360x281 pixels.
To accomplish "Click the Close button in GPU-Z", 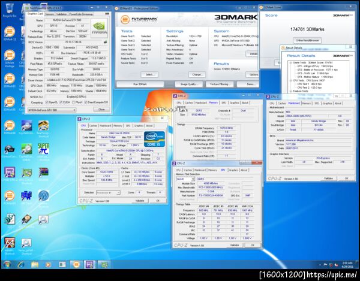I will pos(101,110).
